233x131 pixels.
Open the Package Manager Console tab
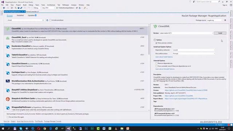(x=52, y=121)
